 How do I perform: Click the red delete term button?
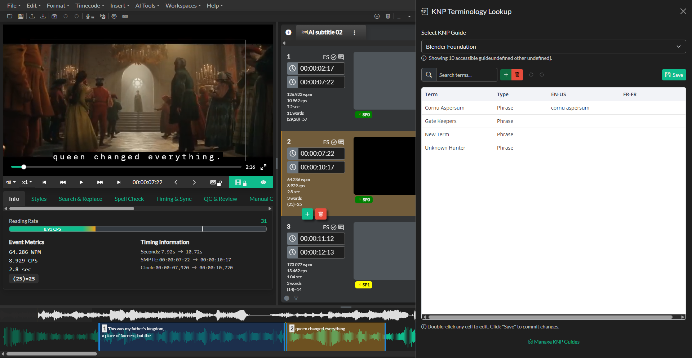pyautogui.click(x=517, y=75)
